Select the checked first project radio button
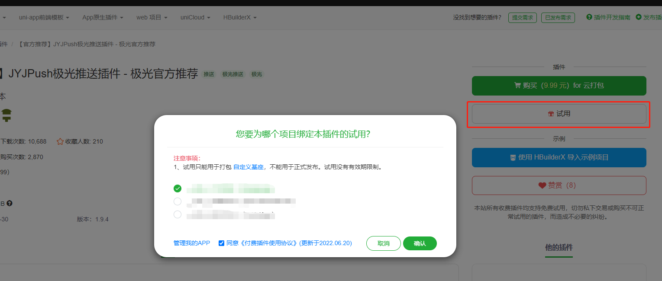 [178, 188]
